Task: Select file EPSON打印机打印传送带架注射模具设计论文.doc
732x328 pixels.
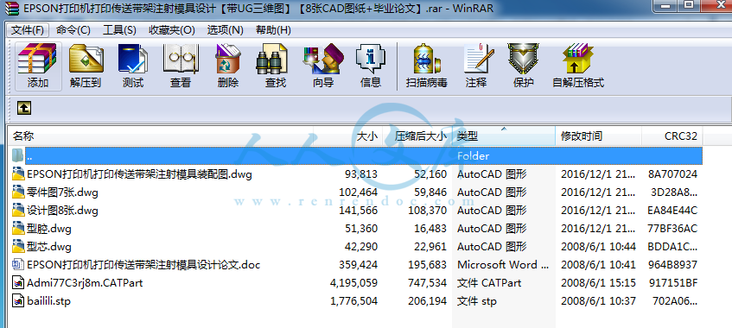Action: click(143, 264)
